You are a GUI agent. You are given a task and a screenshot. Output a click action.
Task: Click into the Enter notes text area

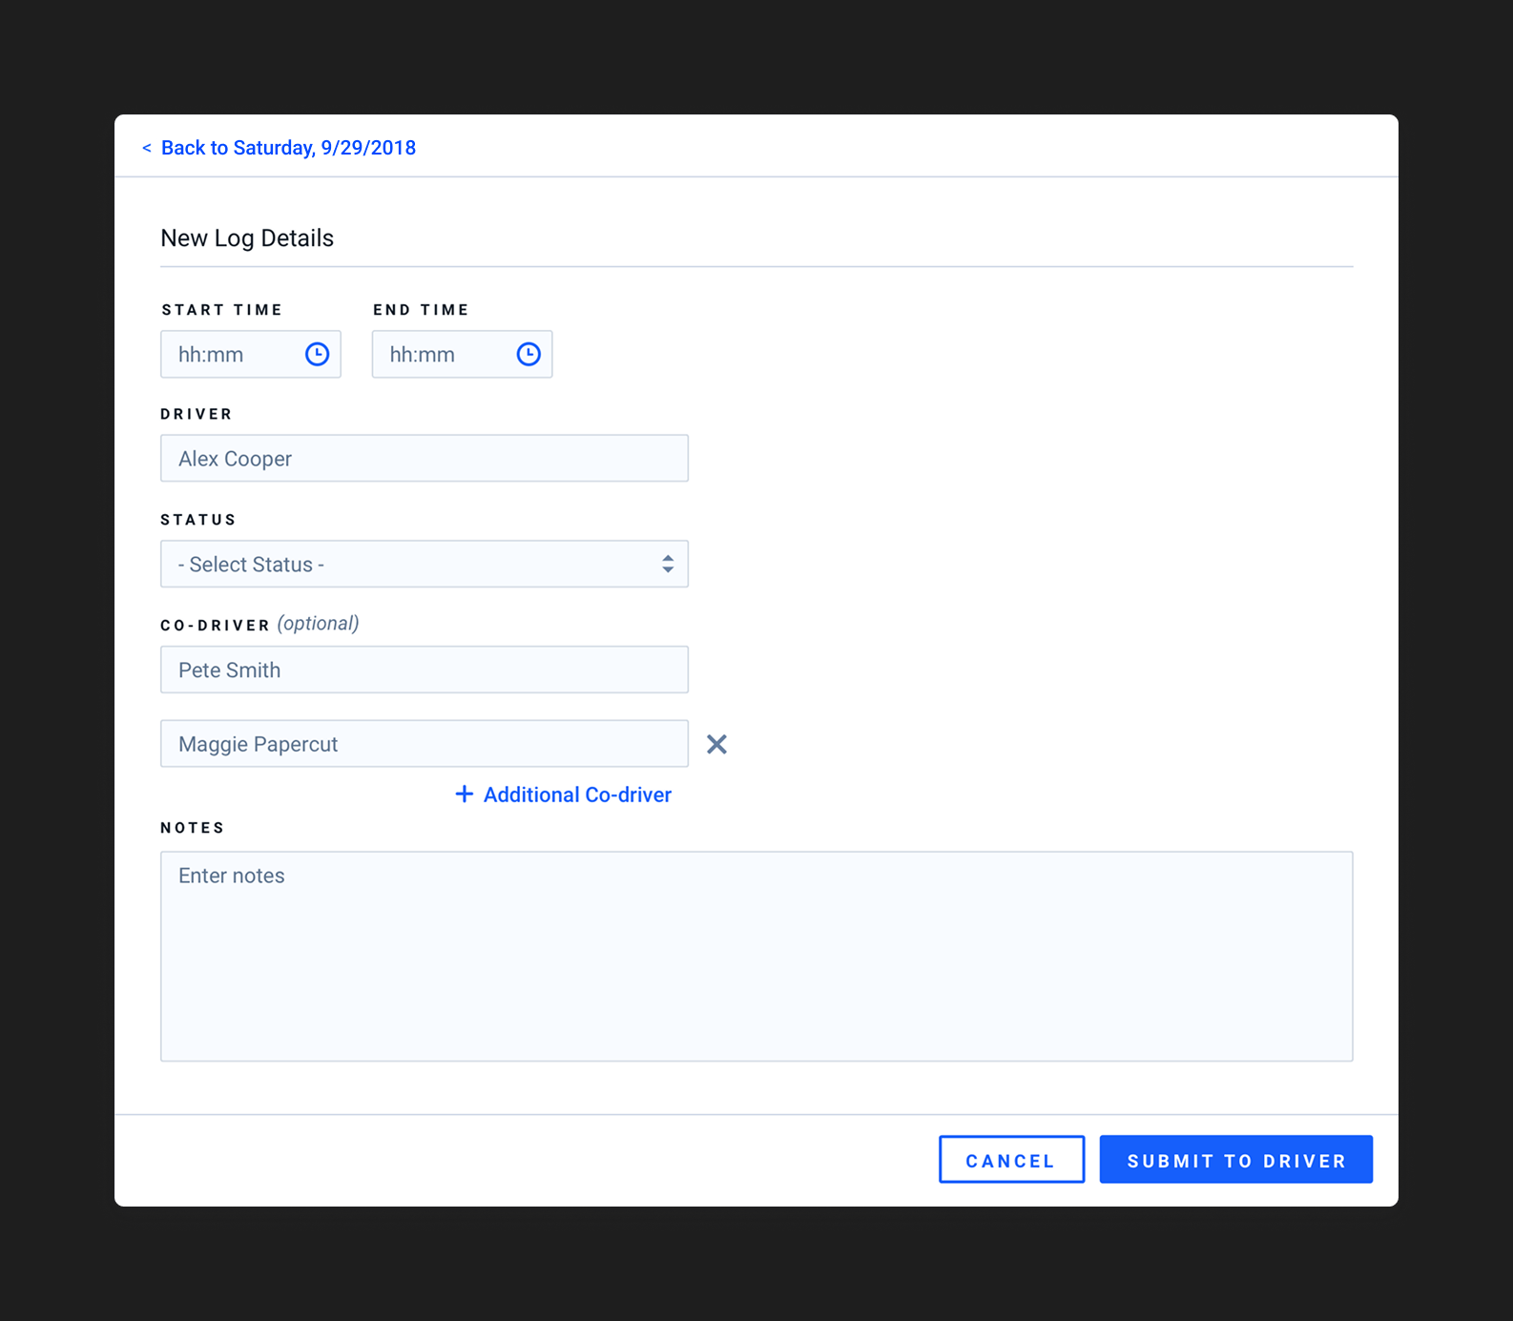pos(756,956)
